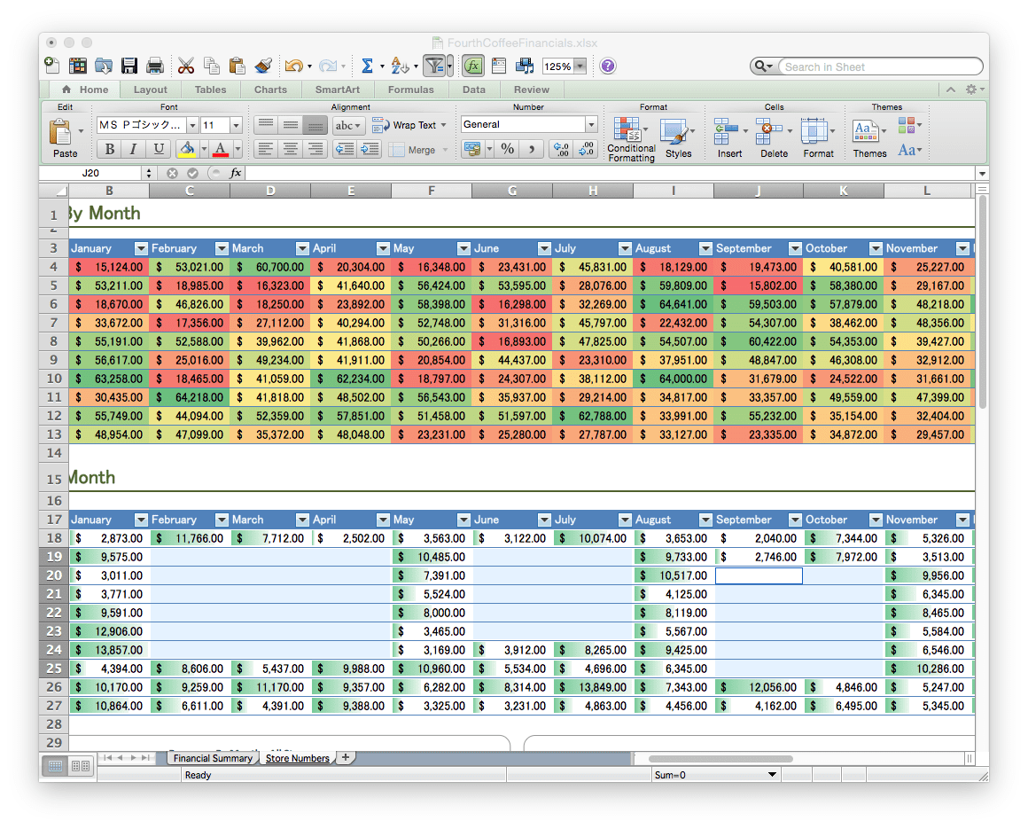Expand the General number format dropdown

[591, 125]
